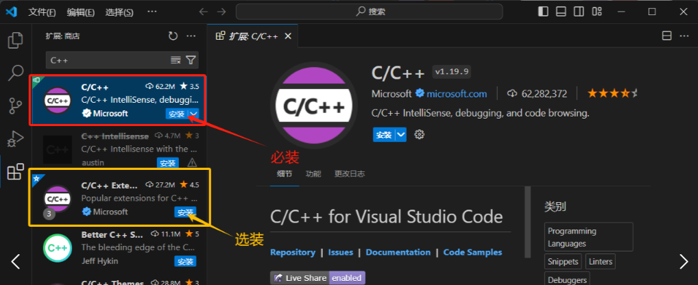Open the Run and Debug view

[x=16, y=138]
